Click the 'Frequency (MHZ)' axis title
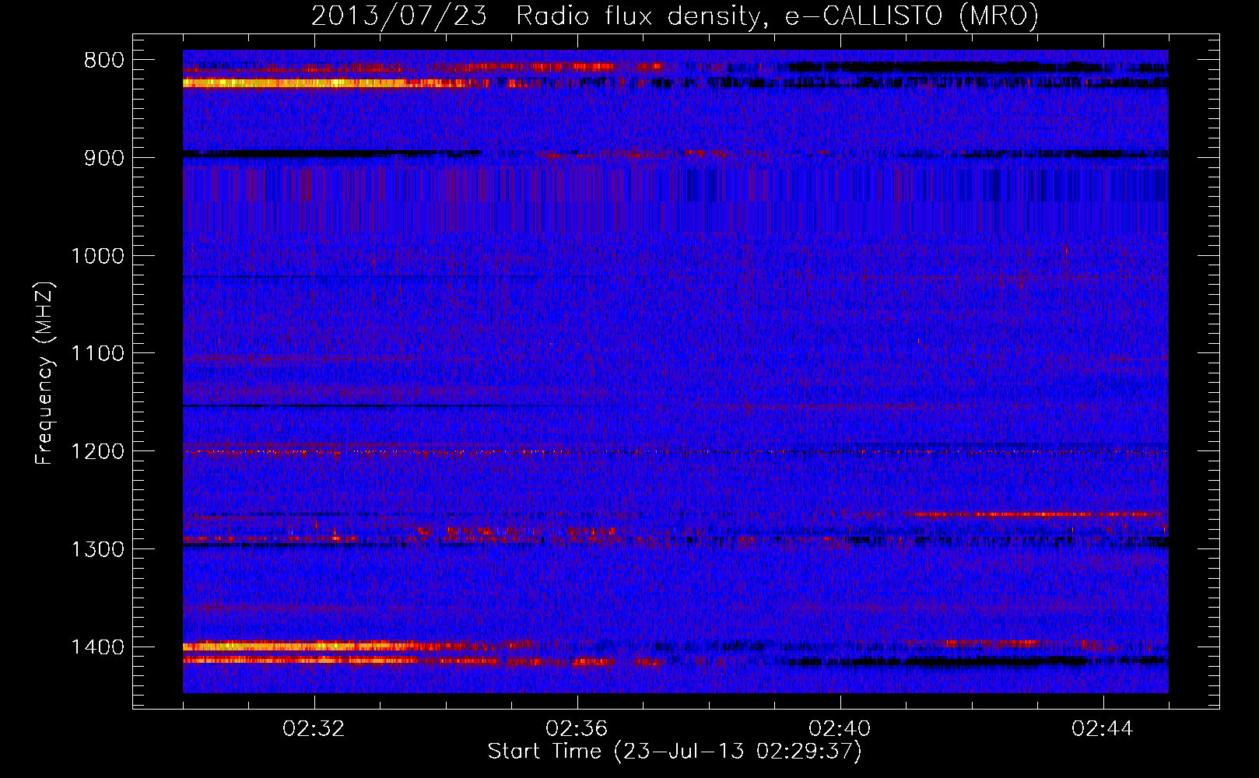Screen dimensions: 1259x778 click(x=45, y=373)
